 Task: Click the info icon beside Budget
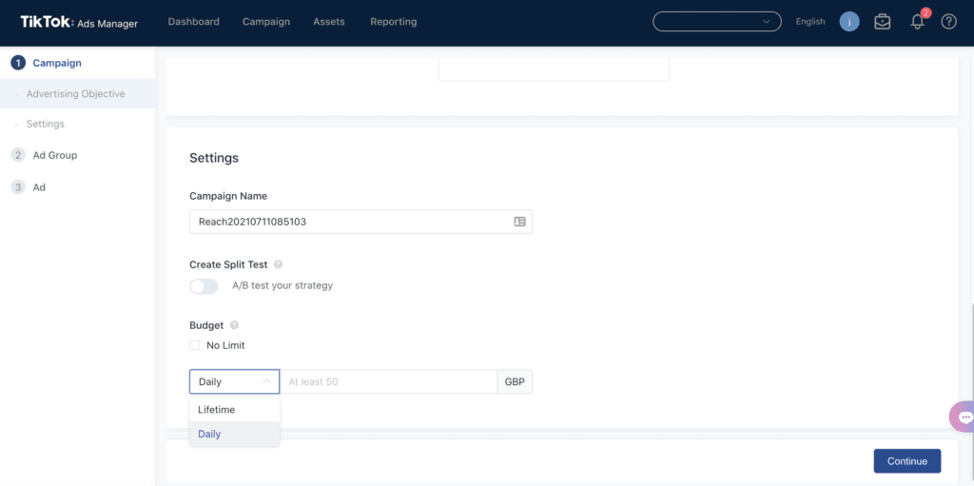[x=234, y=325]
